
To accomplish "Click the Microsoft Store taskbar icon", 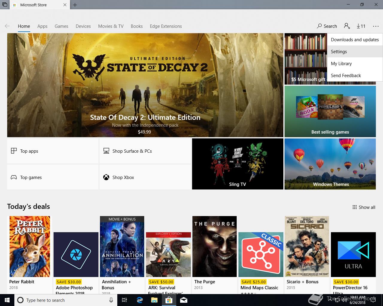I will 169,300.
